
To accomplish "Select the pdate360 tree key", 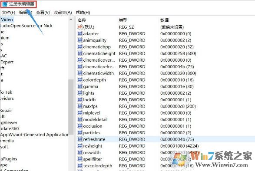I will tap(10, 128).
